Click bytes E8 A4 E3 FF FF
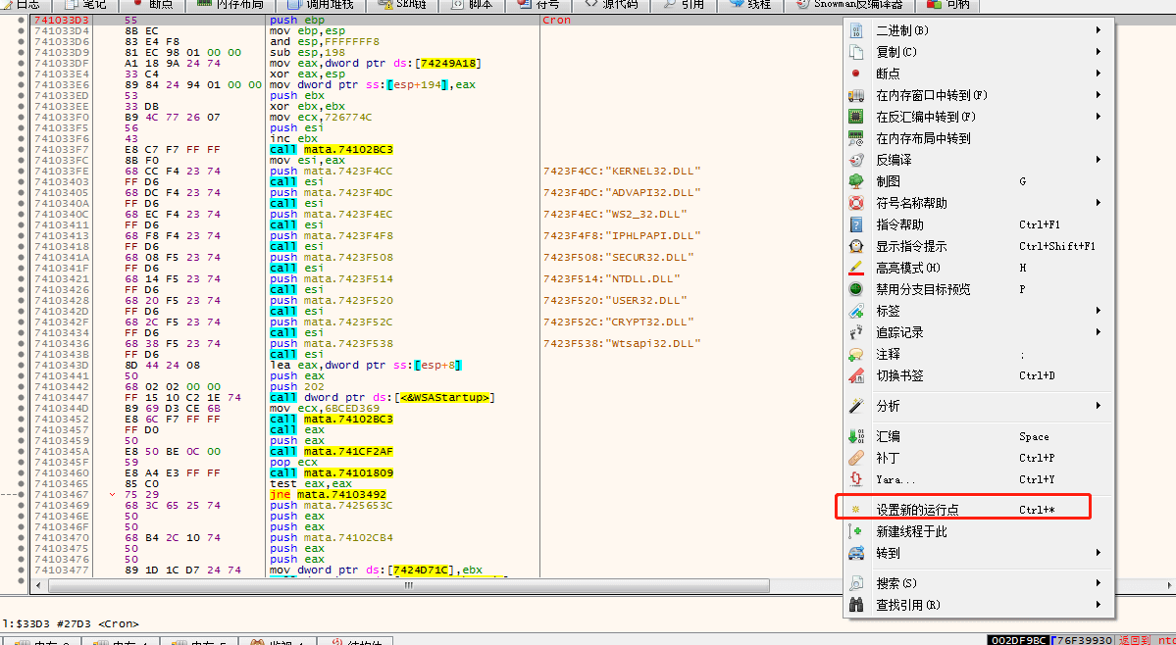 (172, 473)
